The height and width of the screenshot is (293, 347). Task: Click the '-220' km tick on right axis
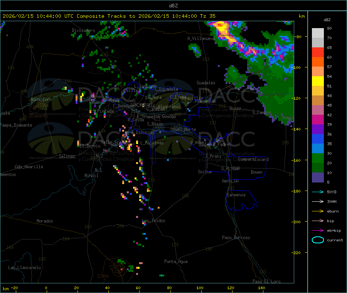(297, 253)
